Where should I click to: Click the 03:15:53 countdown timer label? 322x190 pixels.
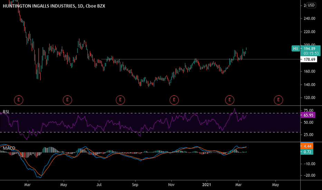(310, 54)
